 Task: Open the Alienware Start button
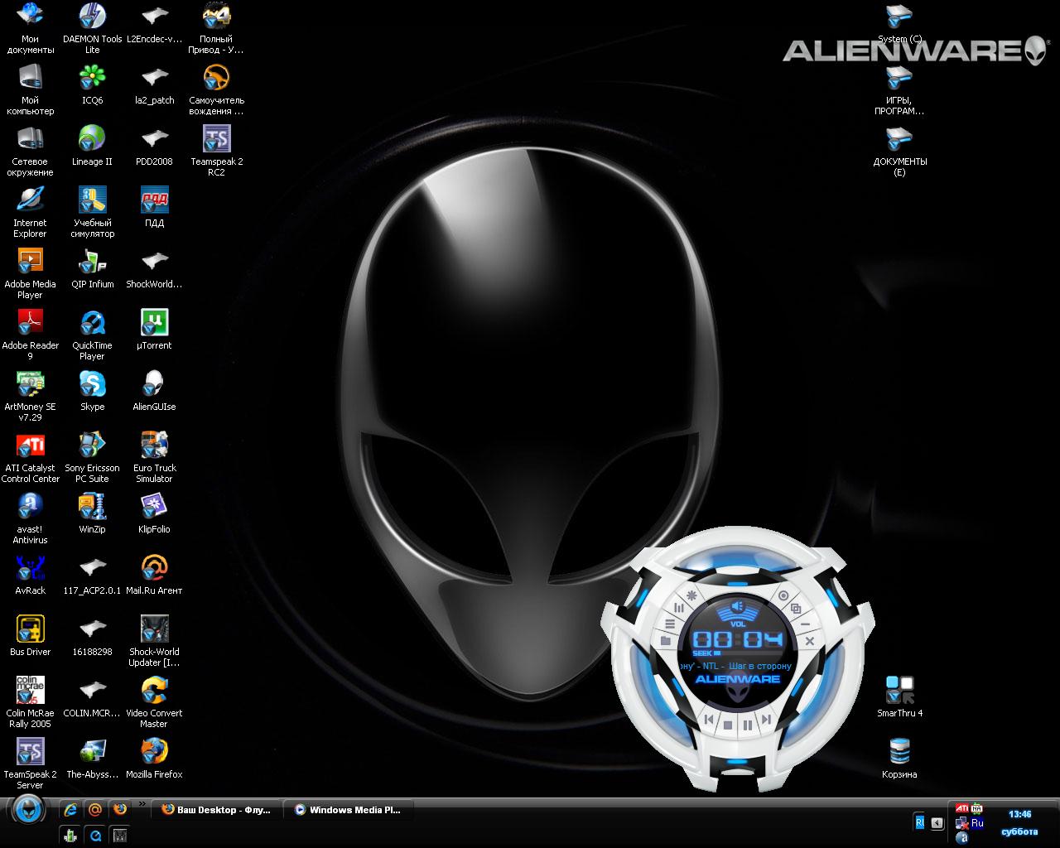[27, 808]
